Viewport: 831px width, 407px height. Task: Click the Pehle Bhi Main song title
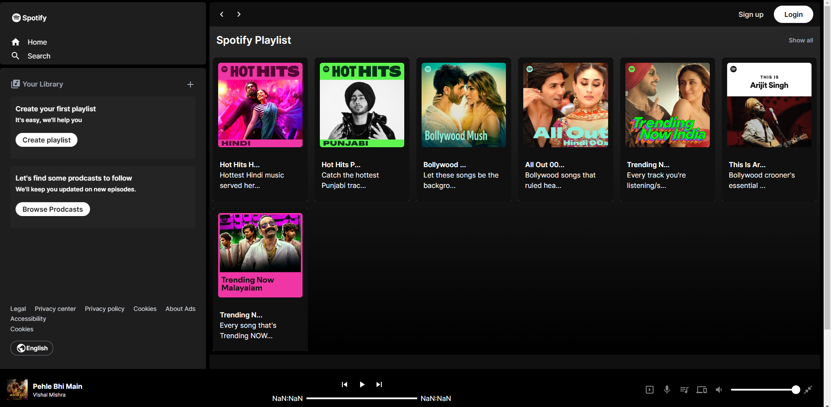(x=58, y=386)
